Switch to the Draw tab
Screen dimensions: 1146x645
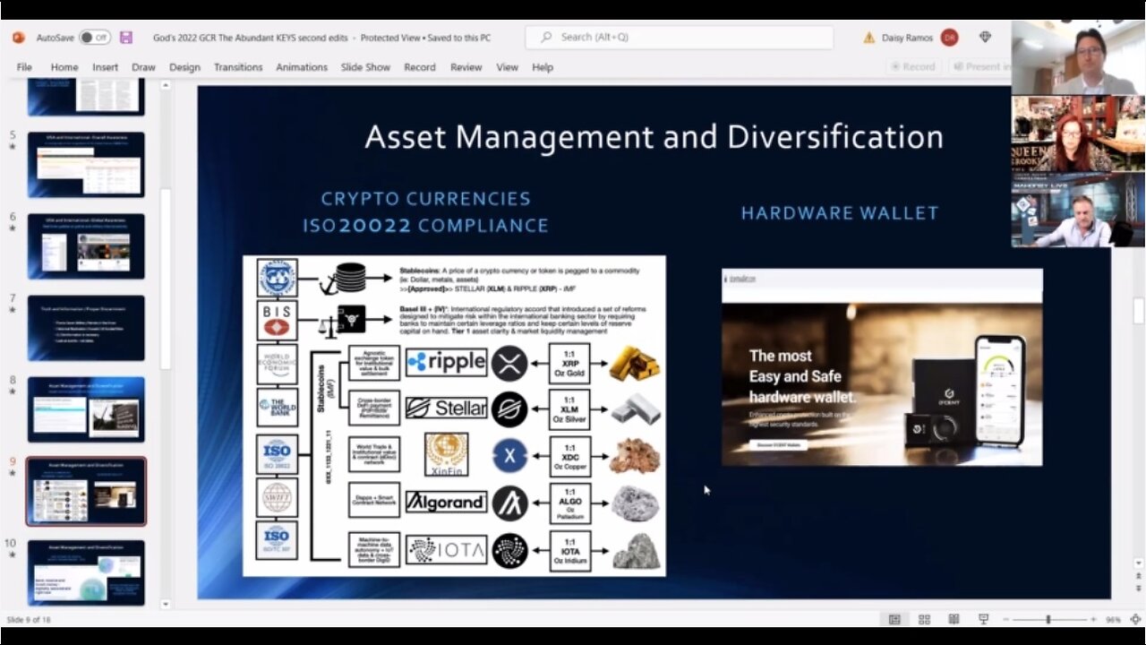pyautogui.click(x=143, y=67)
